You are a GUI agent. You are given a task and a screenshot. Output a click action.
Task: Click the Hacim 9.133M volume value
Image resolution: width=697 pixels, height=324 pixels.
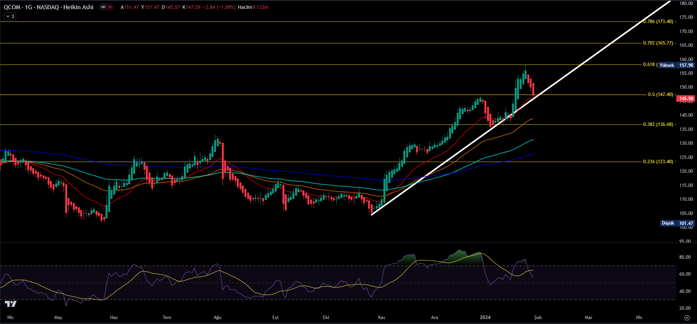point(253,7)
